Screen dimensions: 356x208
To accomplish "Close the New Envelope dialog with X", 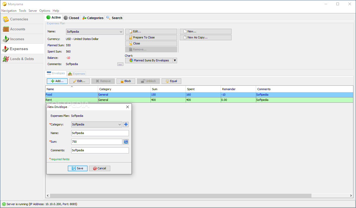I will click(x=128, y=107).
